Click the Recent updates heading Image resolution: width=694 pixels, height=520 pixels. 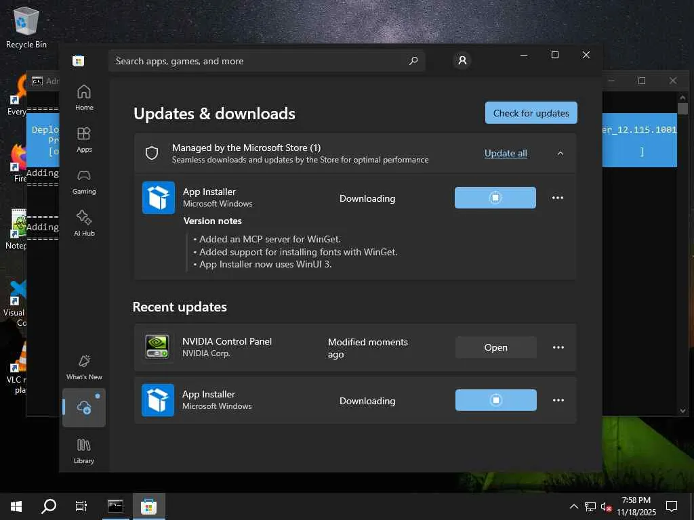[180, 307]
